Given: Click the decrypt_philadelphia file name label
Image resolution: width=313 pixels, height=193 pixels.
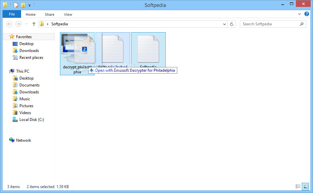Looking at the screenshot, I should [77, 69].
